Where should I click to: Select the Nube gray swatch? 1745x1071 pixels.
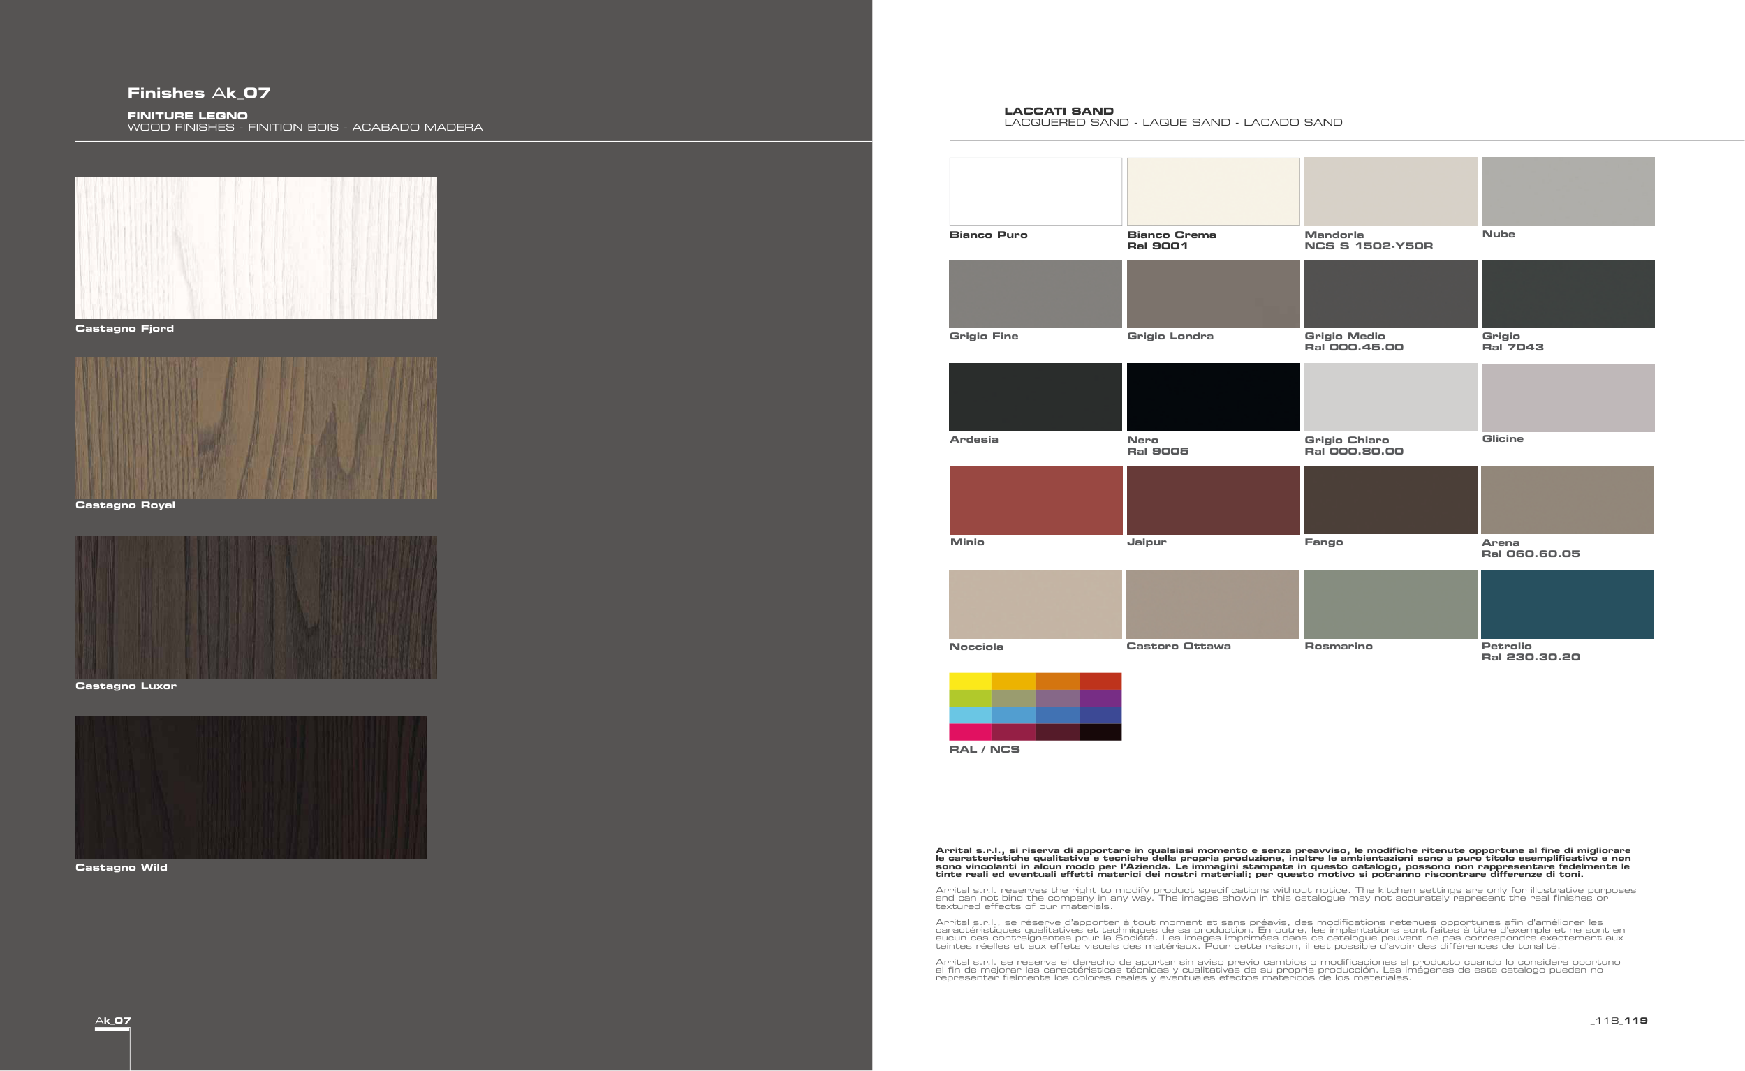(x=1567, y=191)
